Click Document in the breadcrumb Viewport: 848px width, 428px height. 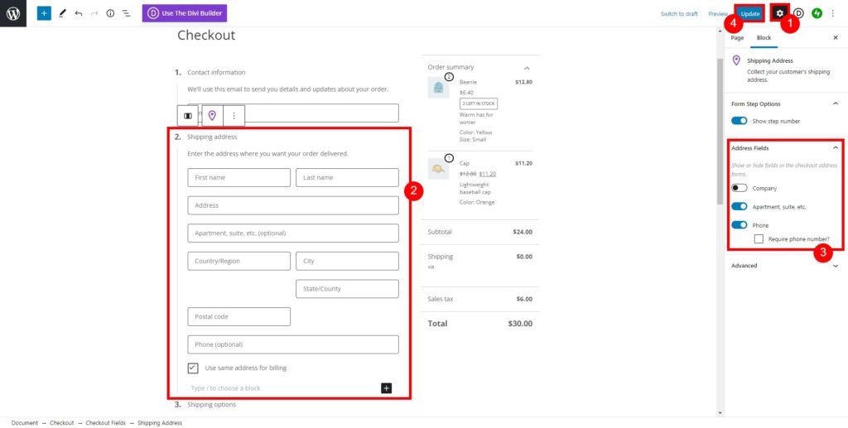[24, 423]
